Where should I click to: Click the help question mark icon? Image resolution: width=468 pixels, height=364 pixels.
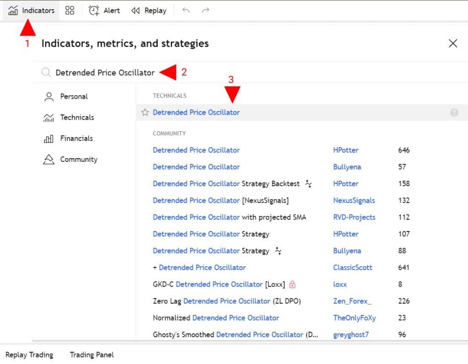tap(454, 112)
